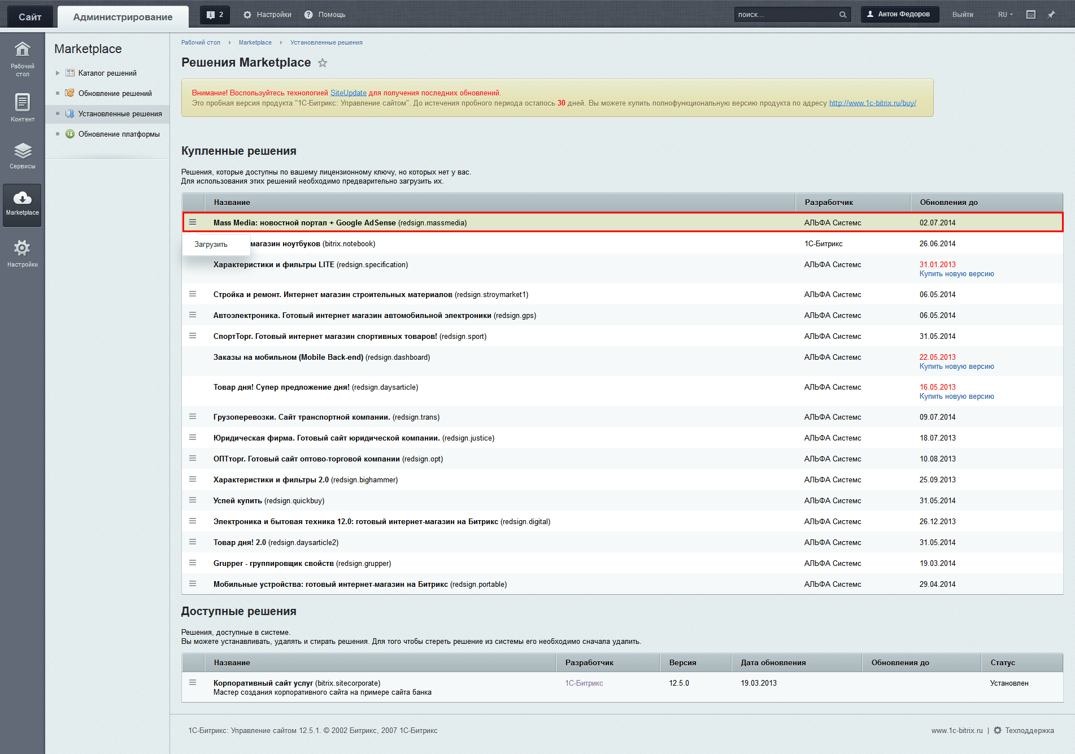Screen dimensions: 1075x754
Task: Click the pin icon in top bar
Action: pyautogui.click(x=1051, y=15)
